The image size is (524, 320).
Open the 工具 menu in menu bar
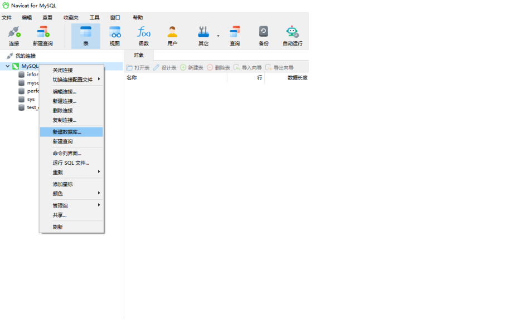coord(94,18)
